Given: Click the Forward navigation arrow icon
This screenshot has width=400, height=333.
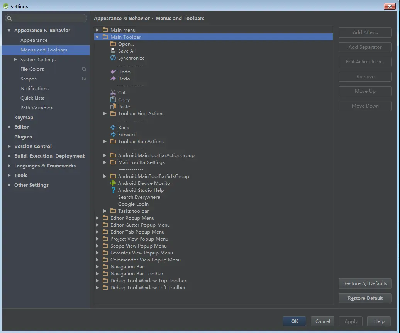Looking at the screenshot, I should (113, 134).
